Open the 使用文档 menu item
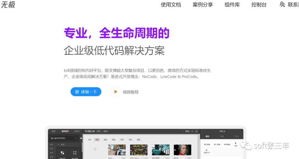The width and height of the screenshot is (299, 159). click(x=171, y=5)
